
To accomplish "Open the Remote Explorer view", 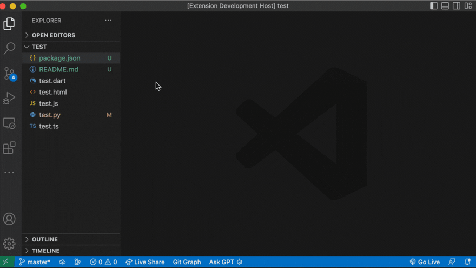I will 9,123.
